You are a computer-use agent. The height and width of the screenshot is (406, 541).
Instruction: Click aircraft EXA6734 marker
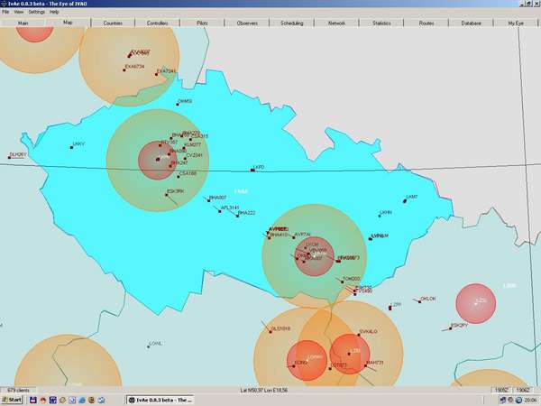[124, 70]
